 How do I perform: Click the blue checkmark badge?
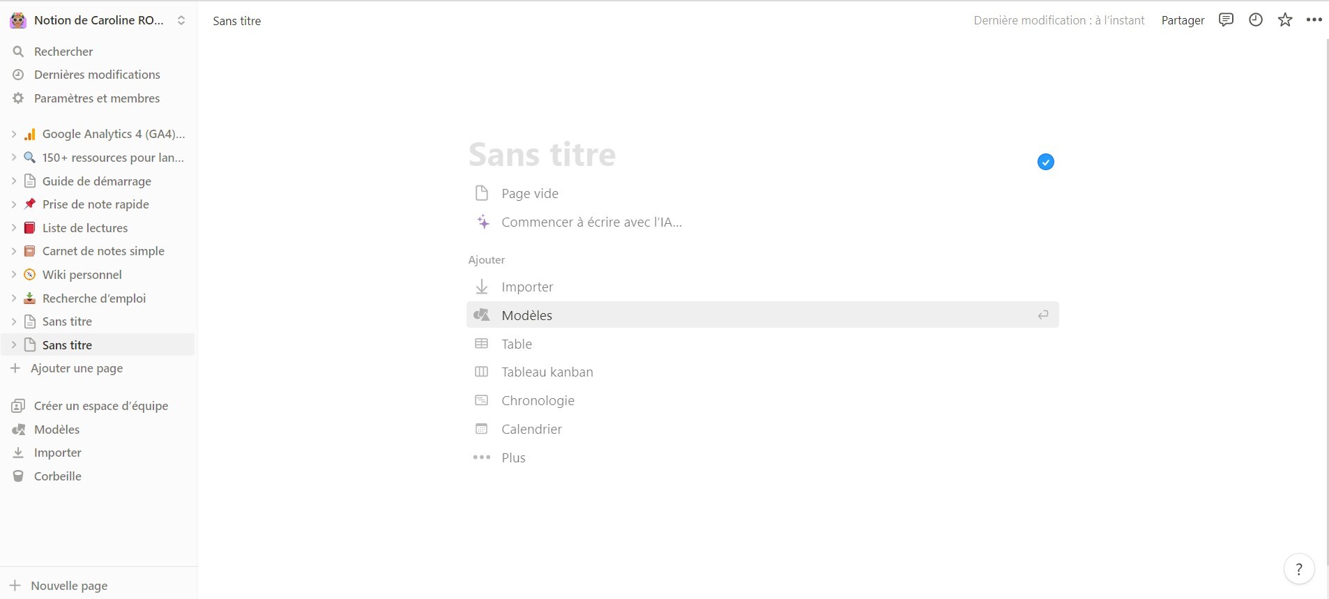coord(1045,162)
